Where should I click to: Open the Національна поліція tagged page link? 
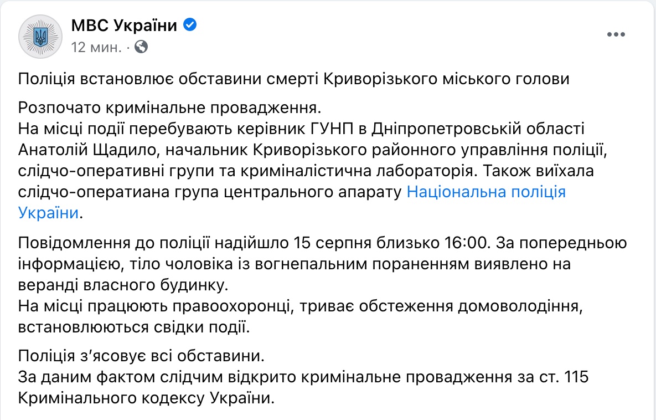coord(486,192)
